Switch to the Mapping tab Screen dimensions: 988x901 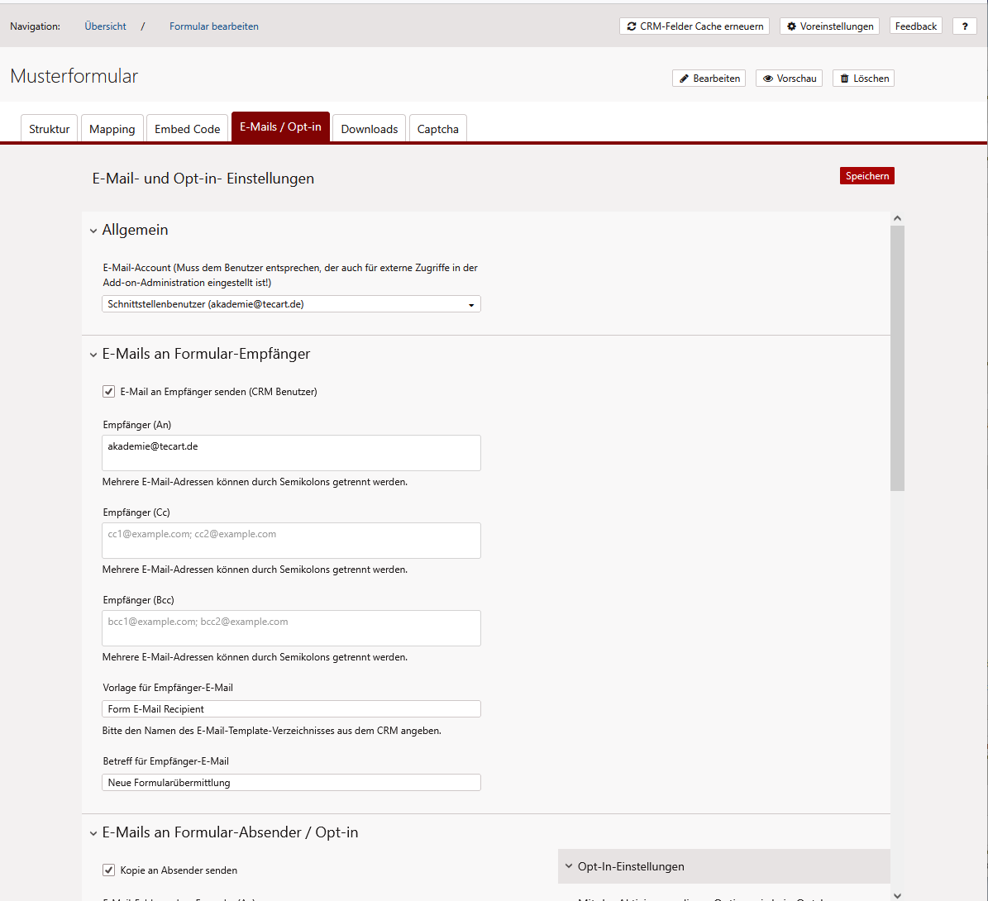112,129
